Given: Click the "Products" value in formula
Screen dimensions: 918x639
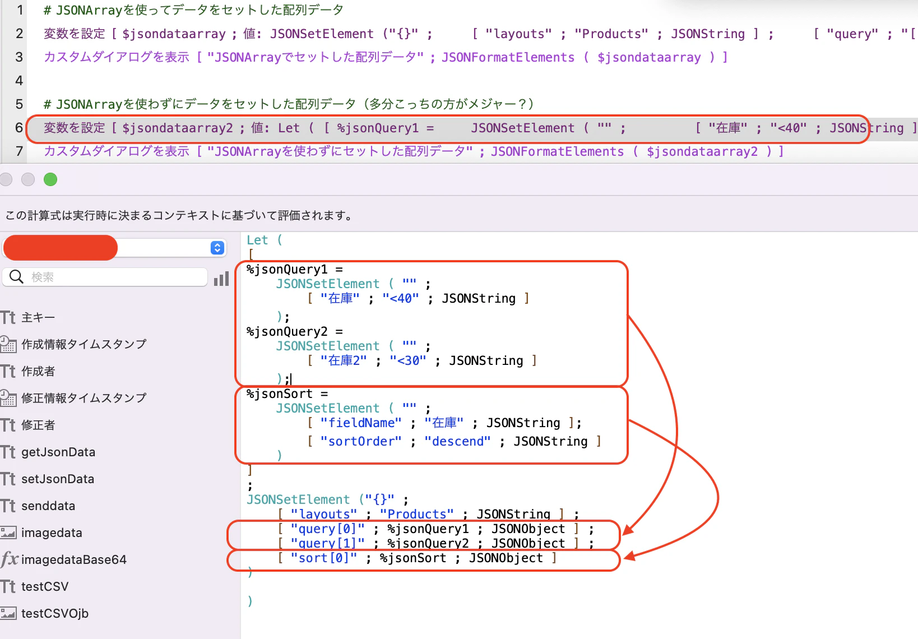Looking at the screenshot, I should [x=417, y=514].
